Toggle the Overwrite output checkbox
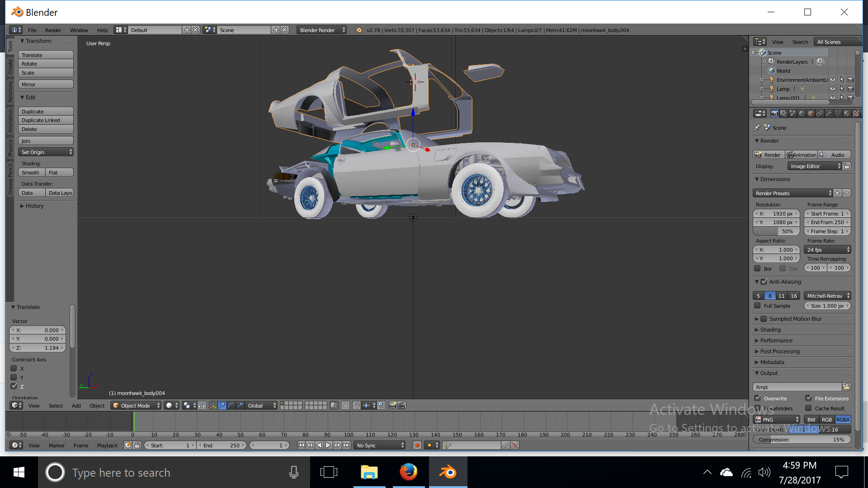 [757, 398]
